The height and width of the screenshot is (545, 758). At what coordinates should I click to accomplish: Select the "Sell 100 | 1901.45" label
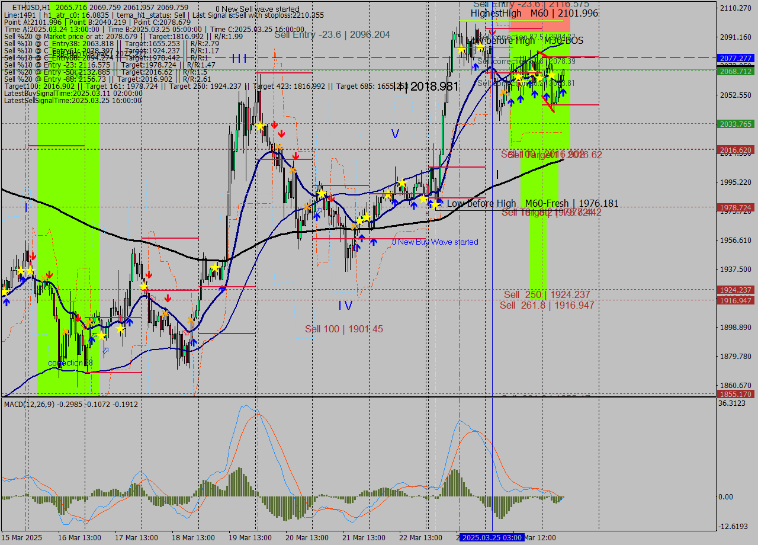click(x=343, y=328)
